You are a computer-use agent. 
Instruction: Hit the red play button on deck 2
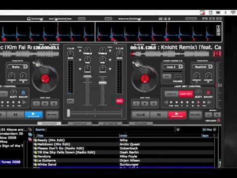click(x=177, y=115)
